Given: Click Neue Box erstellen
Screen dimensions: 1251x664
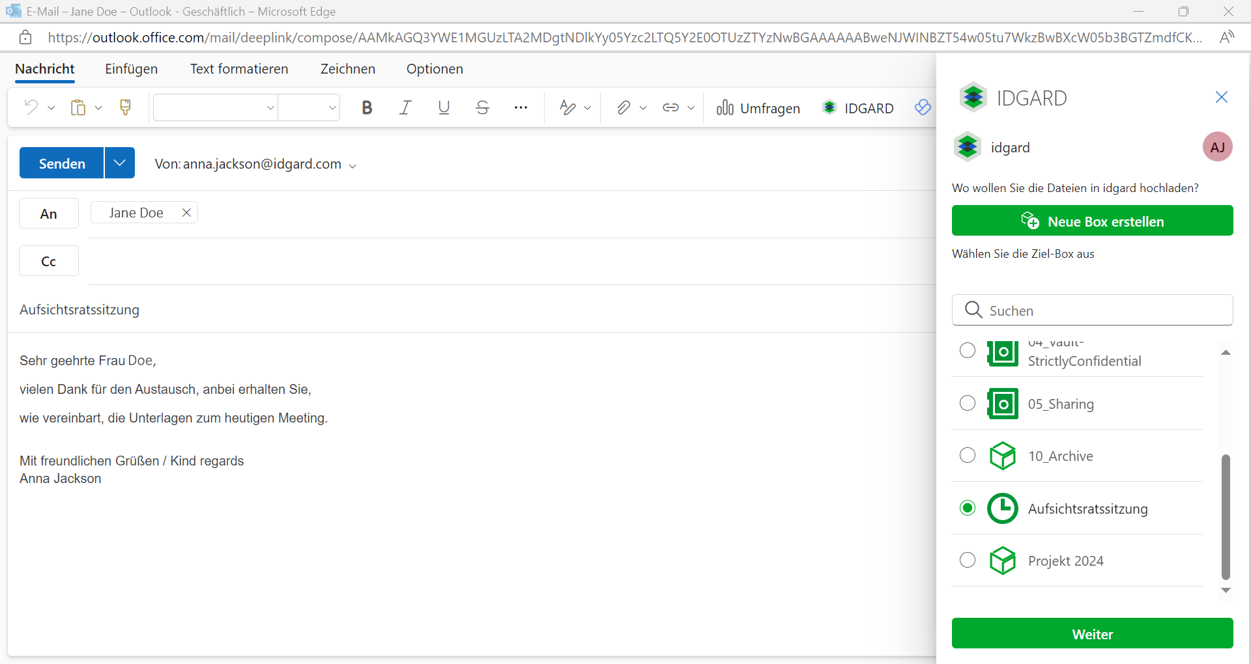Looking at the screenshot, I should 1093,221.
